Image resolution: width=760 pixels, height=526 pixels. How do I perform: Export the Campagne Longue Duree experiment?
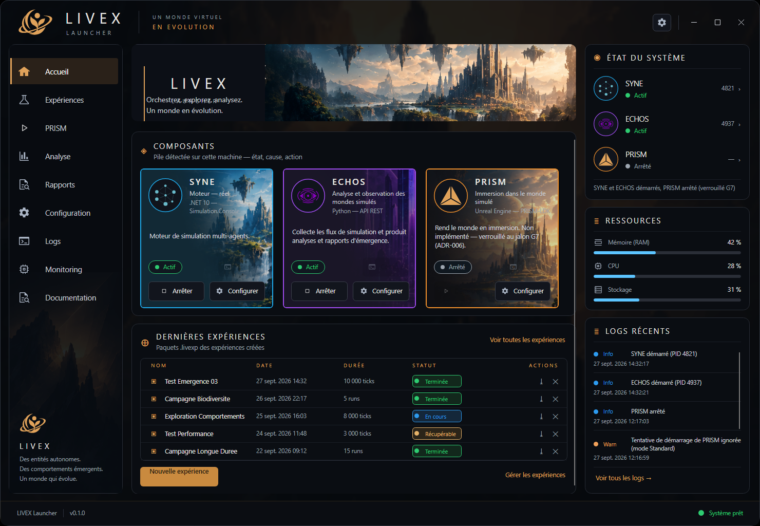541,452
